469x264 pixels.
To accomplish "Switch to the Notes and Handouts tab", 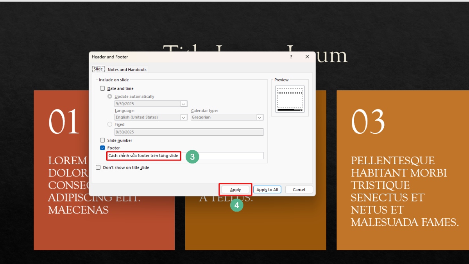I will pos(127,69).
